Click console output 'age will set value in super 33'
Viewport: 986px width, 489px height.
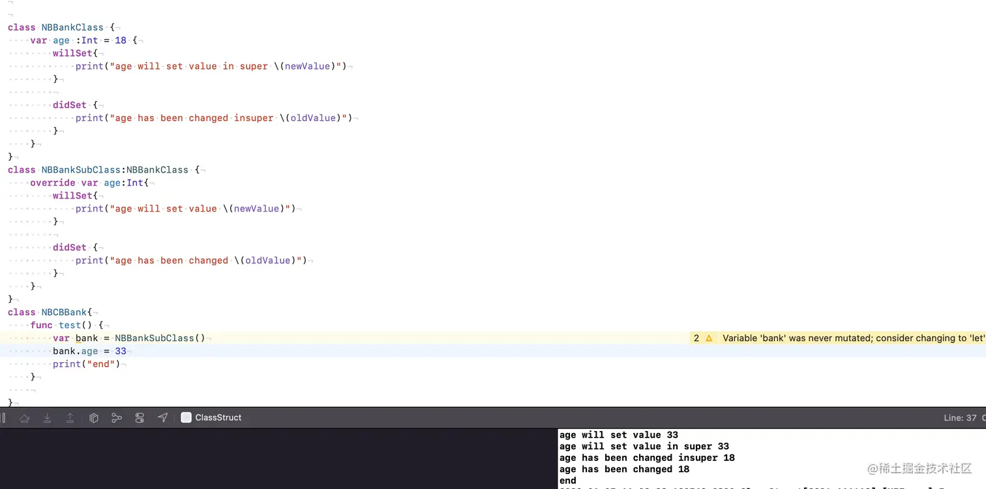pos(644,447)
